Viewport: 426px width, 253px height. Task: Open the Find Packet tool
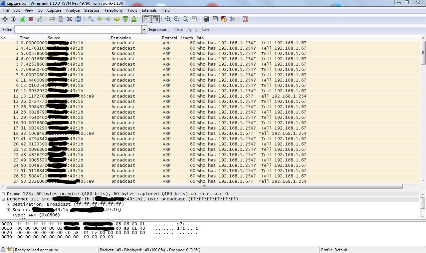click(x=91, y=19)
